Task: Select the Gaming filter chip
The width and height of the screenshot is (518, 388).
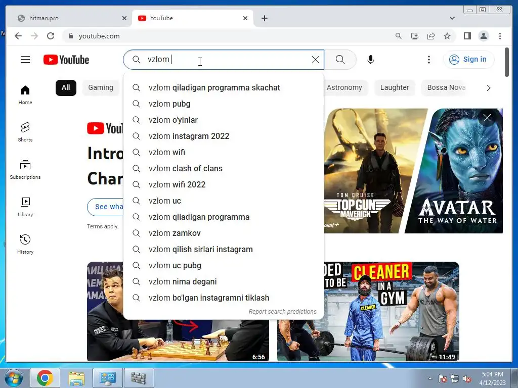Action: click(101, 88)
